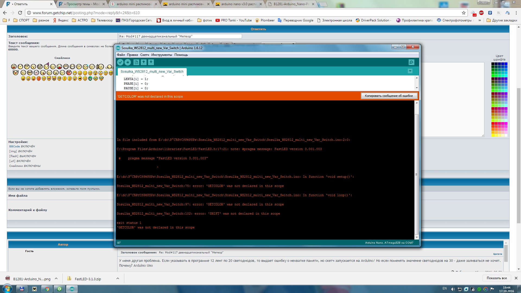Screen dimensions: 521x293
Task: Open the Скетч menu in Arduino
Action: [x=144, y=55]
